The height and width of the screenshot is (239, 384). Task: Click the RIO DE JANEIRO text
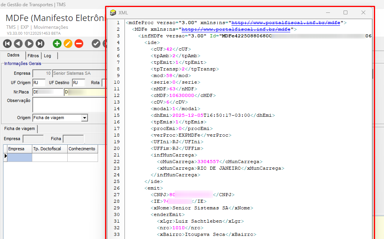[219, 168]
